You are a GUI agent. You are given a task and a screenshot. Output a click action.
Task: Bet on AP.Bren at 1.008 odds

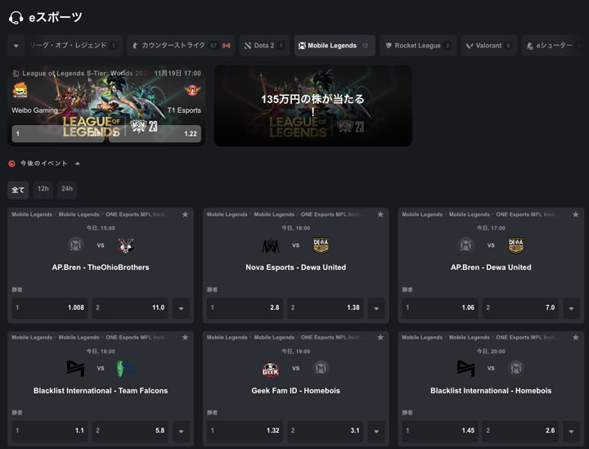50,308
